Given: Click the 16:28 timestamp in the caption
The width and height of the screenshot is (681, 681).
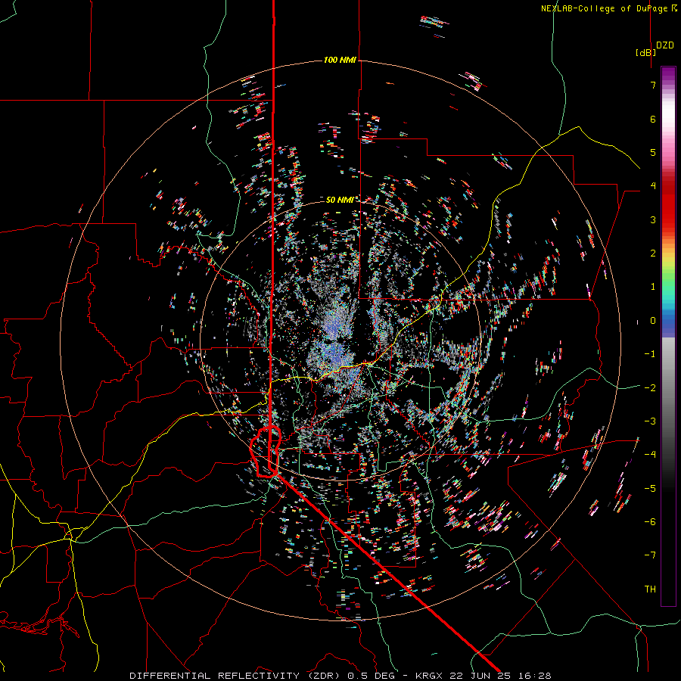Looking at the screenshot, I should pyautogui.click(x=535, y=676).
